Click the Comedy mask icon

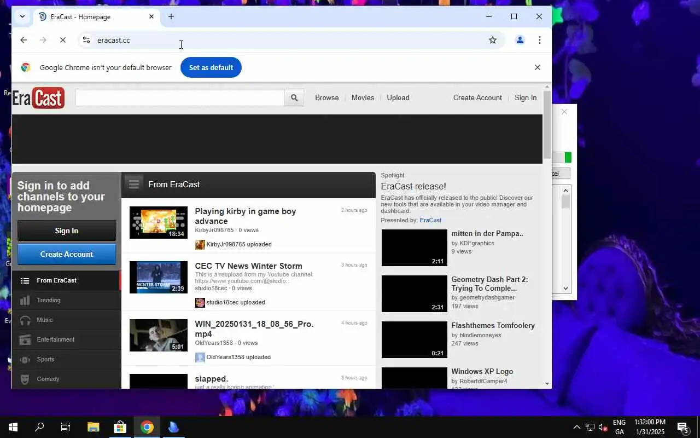pos(25,379)
